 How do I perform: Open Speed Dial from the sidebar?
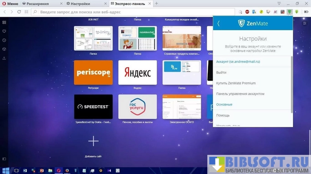click(4, 23)
